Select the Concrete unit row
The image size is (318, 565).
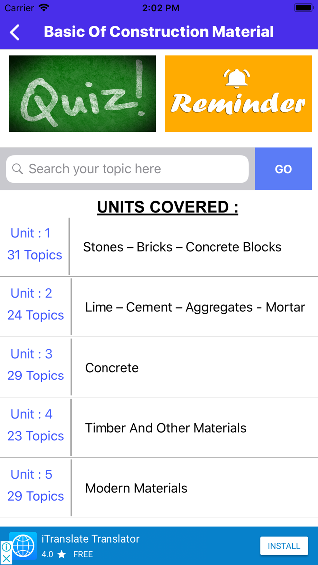pos(159,368)
